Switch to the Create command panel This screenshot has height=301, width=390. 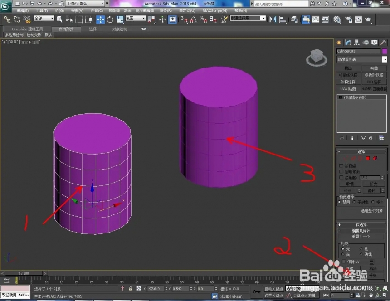click(339, 43)
